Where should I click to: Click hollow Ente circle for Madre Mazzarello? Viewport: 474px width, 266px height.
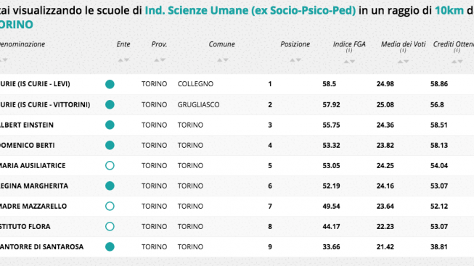coord(110,207)
